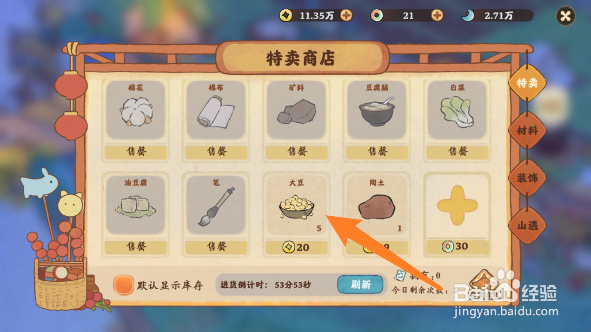Unlock slot for 30 jade
The width and height of the screenshot is (591, 332).
(458, 246)
